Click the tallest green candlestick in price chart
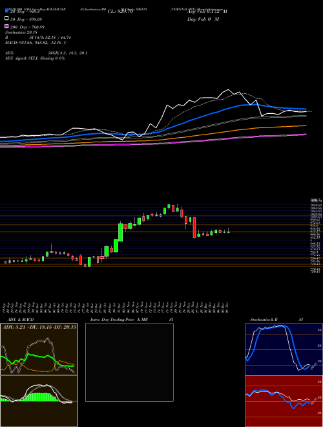The width and height of the screenshot is (323, 427). tap(120, 232)
